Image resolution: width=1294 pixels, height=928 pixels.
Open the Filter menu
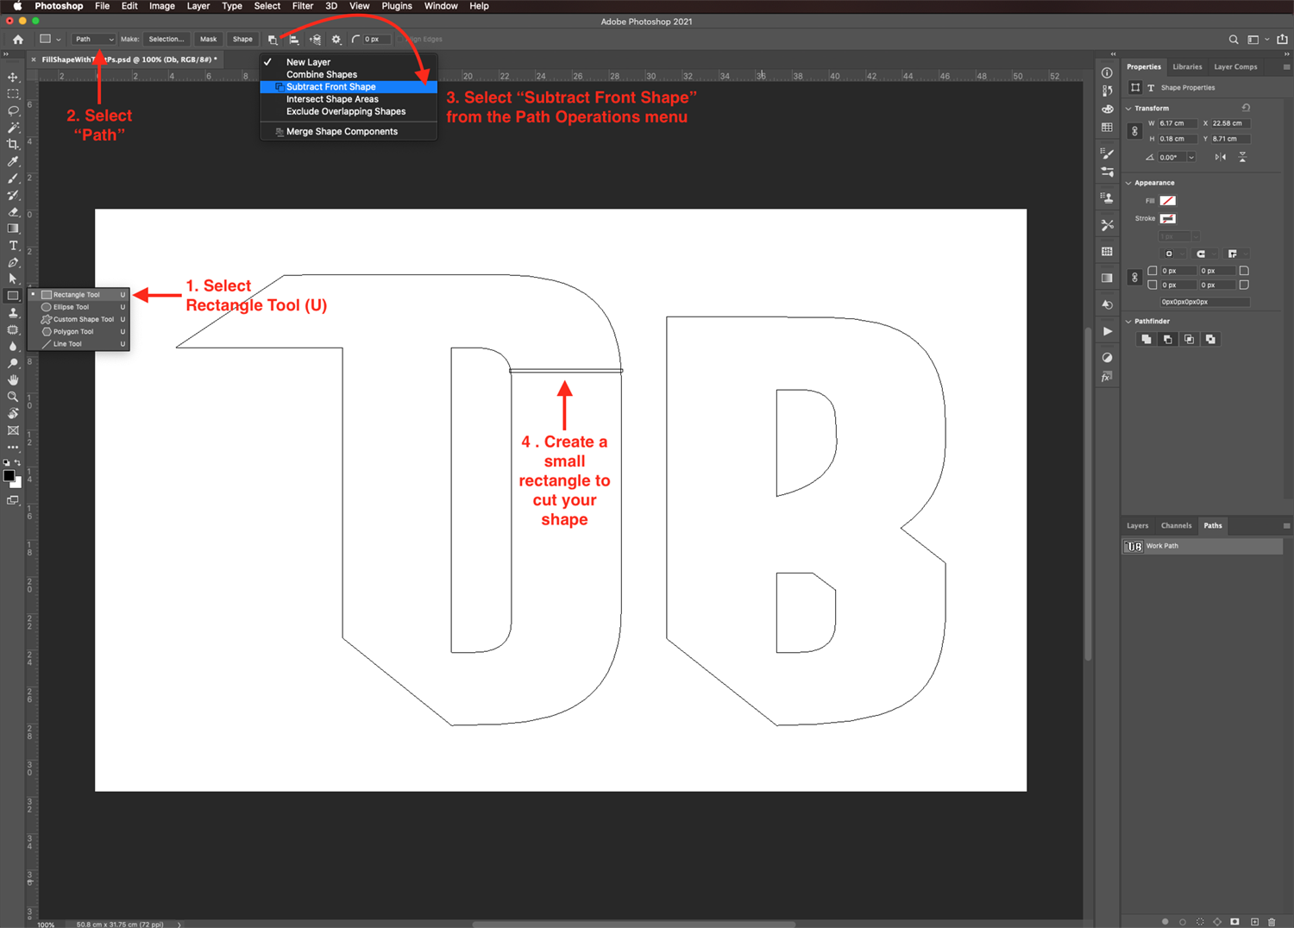tap(302, 6)
